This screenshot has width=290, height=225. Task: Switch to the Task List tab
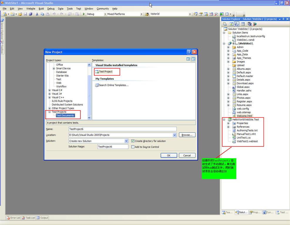point(28,218)
